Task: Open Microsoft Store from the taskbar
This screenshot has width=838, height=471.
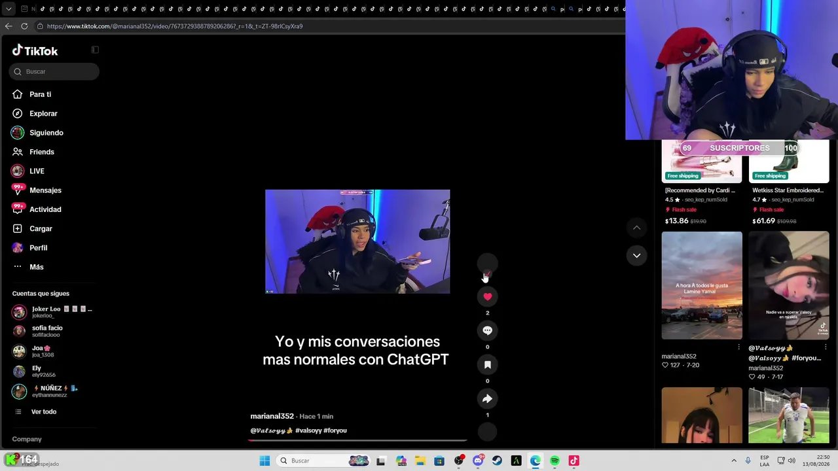Action: pos(439,461)
